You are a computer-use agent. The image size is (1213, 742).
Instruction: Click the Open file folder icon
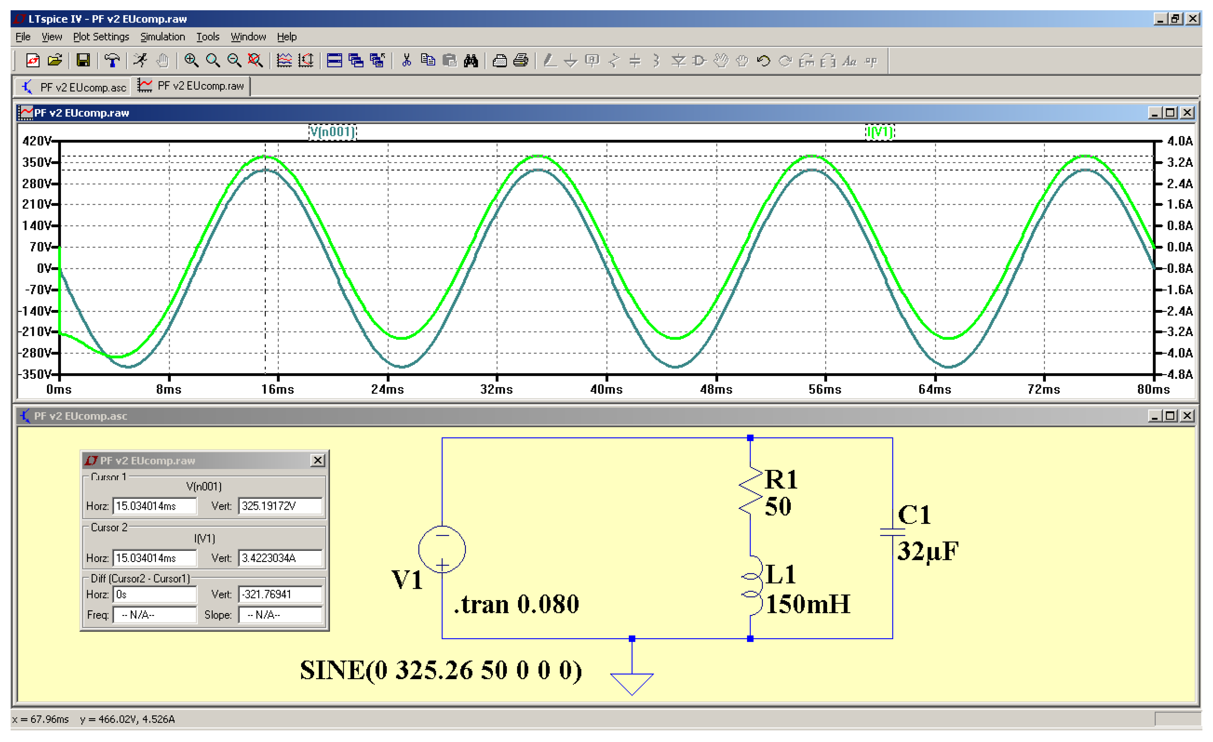[55, 61]
